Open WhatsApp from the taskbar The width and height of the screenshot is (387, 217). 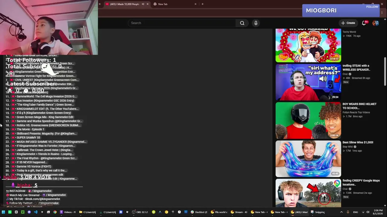click(10, 212)
